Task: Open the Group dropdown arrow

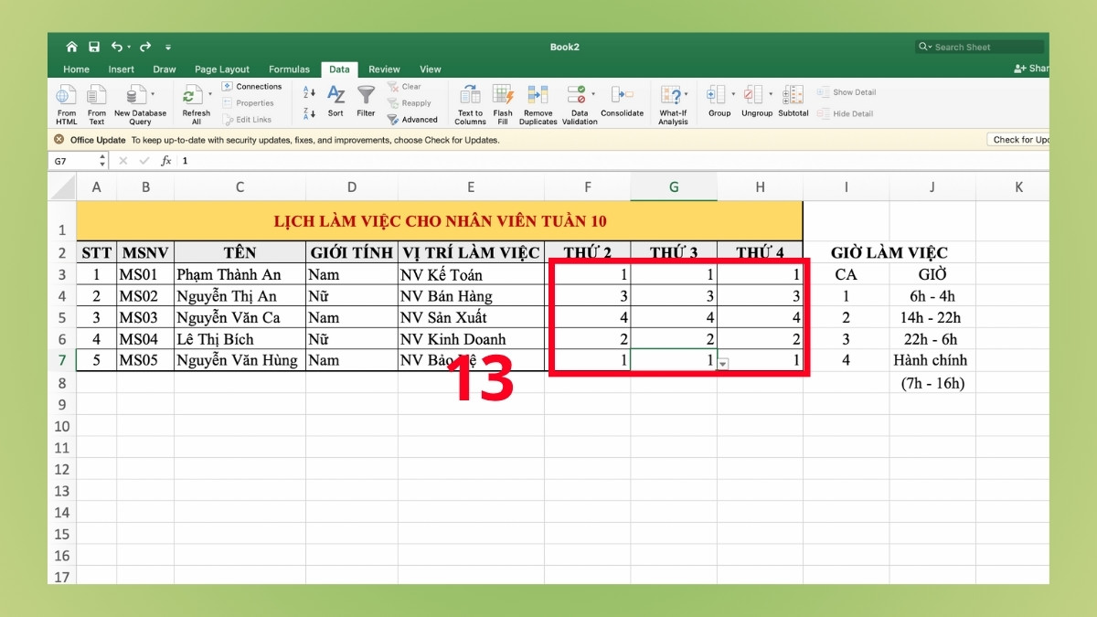Action: click(x=732, y=92)
